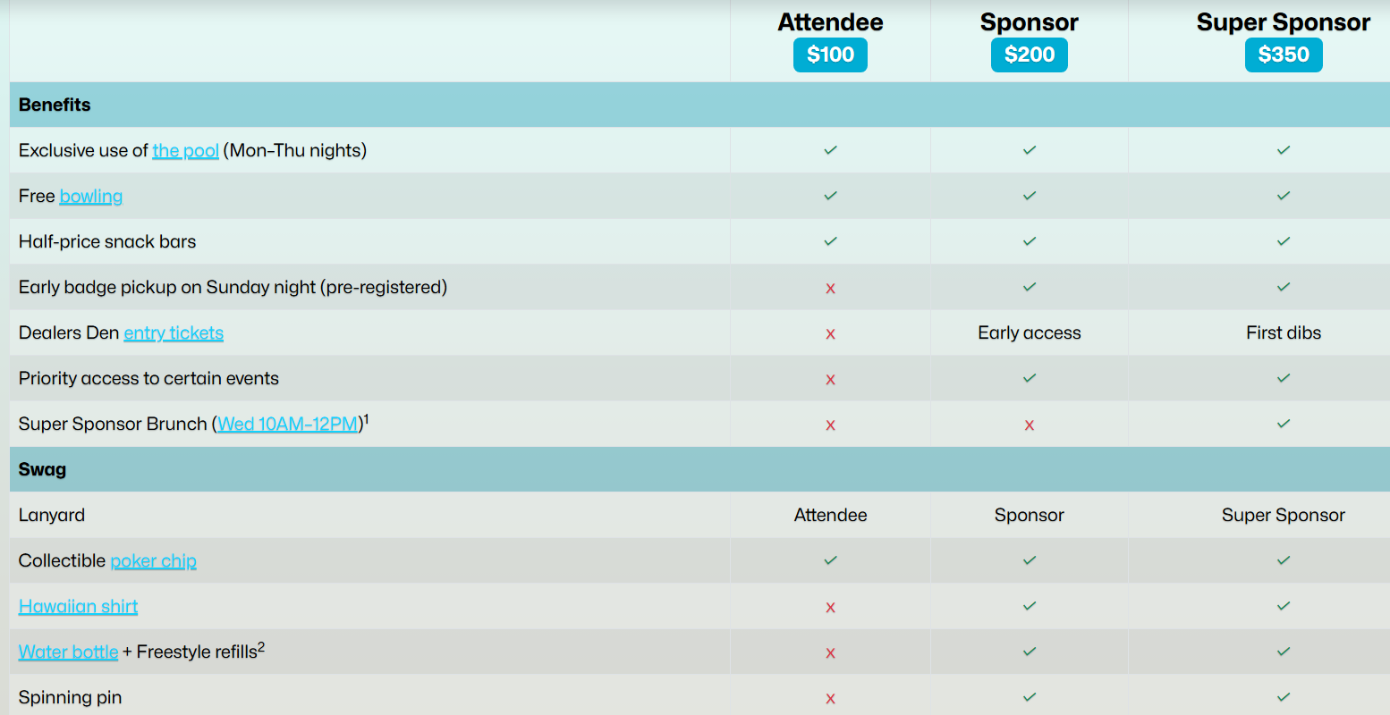Click Attendee checkmark for free bowling

click(x=830, y=196)
